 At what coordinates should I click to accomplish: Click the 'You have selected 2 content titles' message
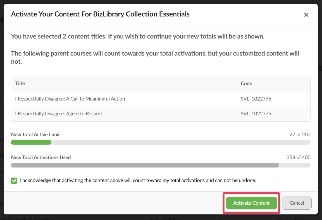pos(137,37)
